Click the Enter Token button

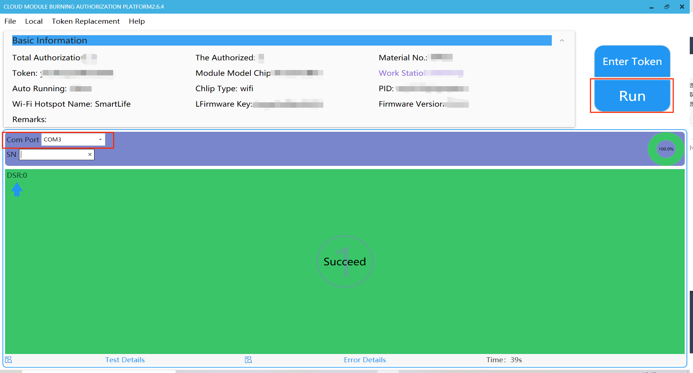pos(632,61)
